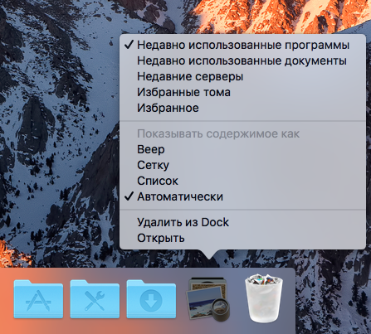
Task: Select Недавно использованные документы
Action: click(x=242, y=61)
